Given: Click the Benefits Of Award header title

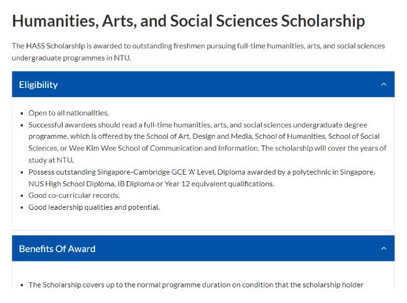Looking at the screenshot, I should coord(57,249).
